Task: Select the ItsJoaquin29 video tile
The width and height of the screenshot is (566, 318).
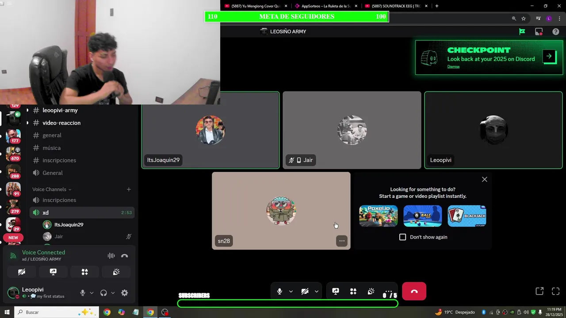Action: pos(210,130)
